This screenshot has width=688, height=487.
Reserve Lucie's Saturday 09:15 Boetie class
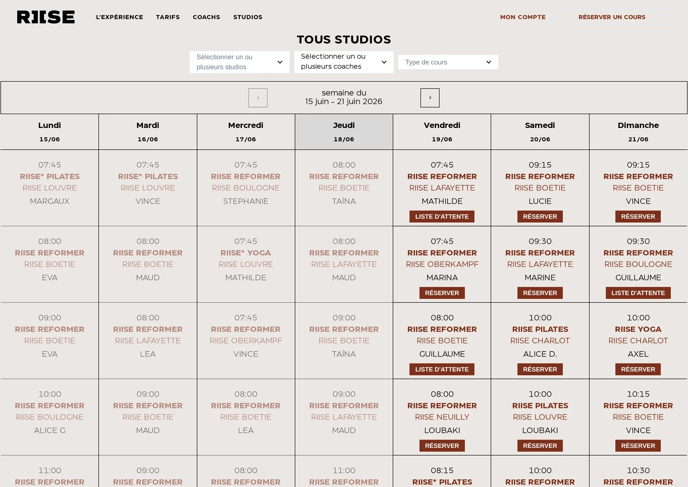tap(540, 217)
